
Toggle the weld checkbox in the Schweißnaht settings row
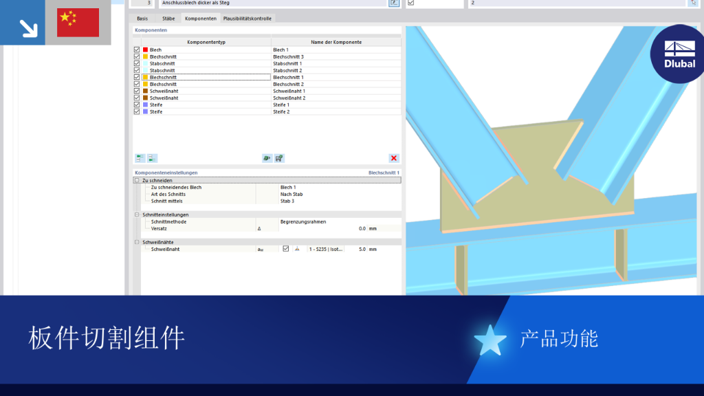[285, 249]
